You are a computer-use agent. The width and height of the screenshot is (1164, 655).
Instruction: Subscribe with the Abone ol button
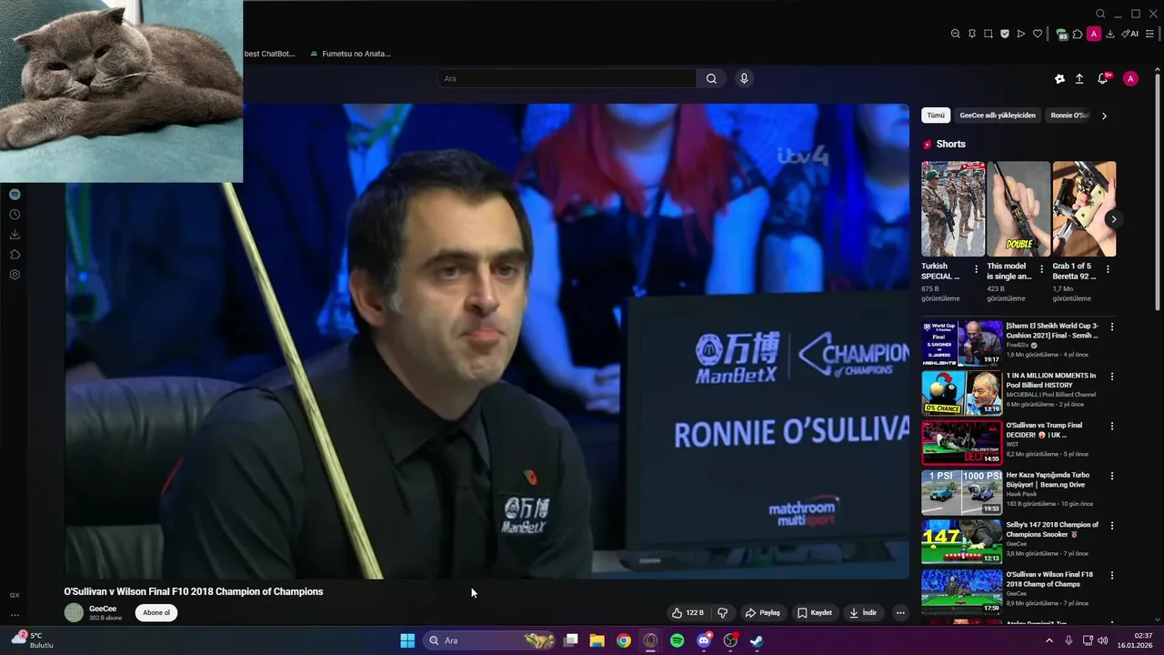156,612
